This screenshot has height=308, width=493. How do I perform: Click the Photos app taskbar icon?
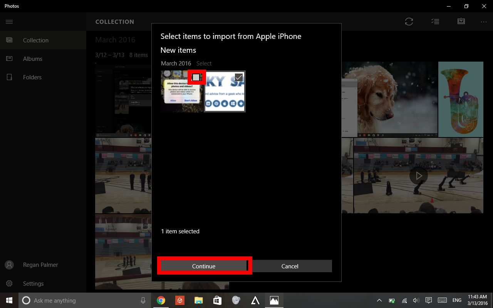[x=274, y=300]
